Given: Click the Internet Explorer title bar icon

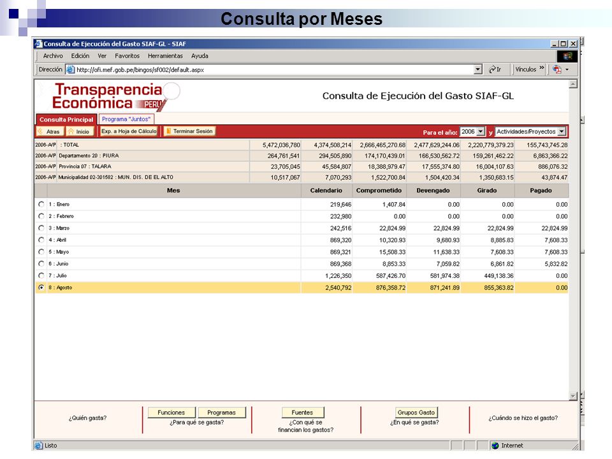Looking at the screenshot, I should [x=38, y=44].
